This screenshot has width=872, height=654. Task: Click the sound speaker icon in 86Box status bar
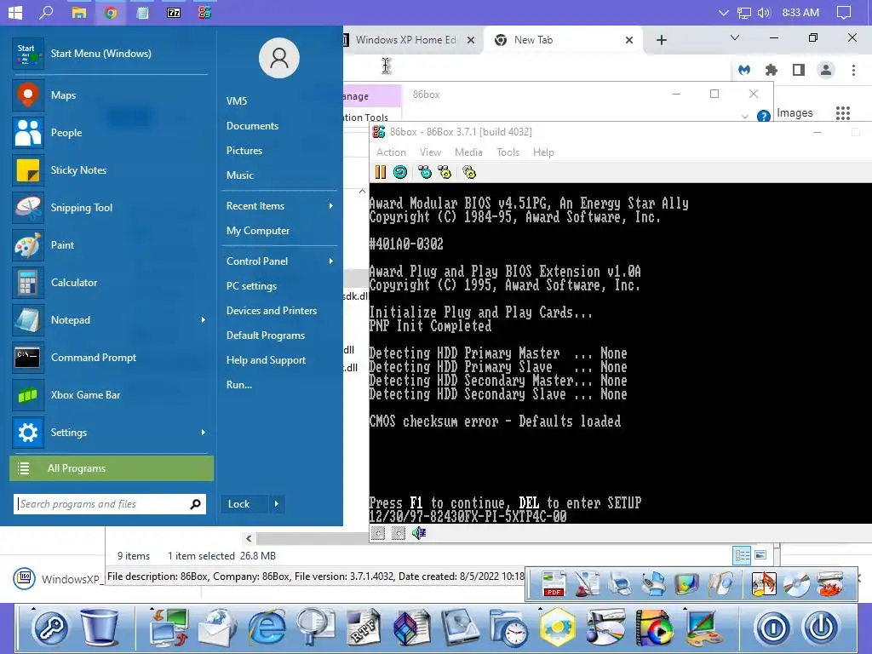(419, 533)
